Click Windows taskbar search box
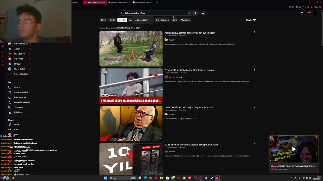Image resolution: width=323 pixels, height=181 pixels. coord(123,178)
